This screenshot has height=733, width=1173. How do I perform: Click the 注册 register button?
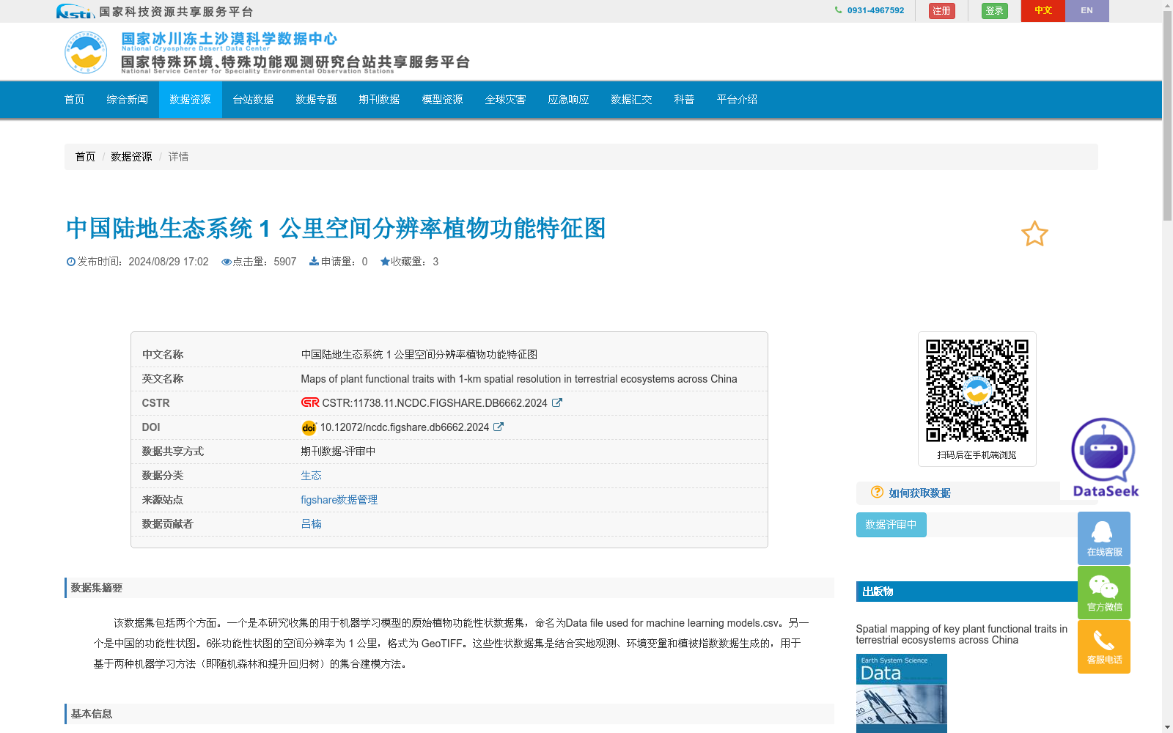tap(942, 11)
